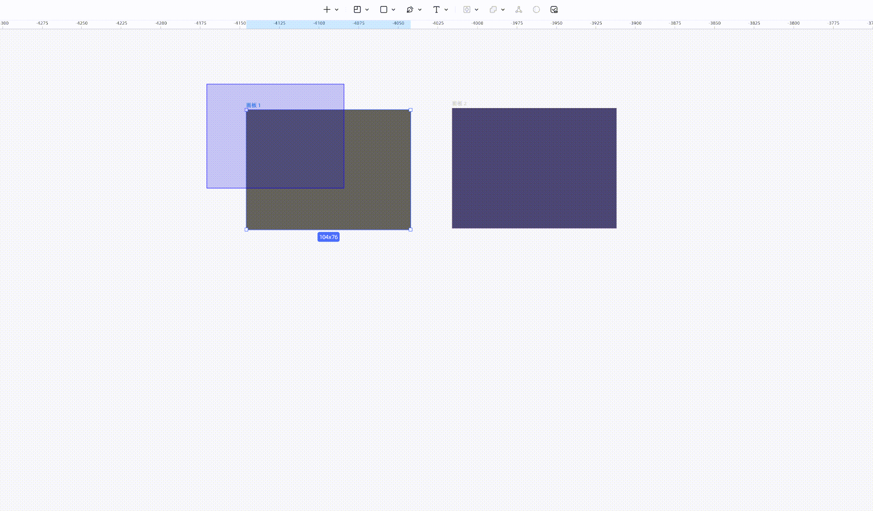Screen dimensions: 873x511
Task: Select the 画板 2 artboard label
Action: 459,103
